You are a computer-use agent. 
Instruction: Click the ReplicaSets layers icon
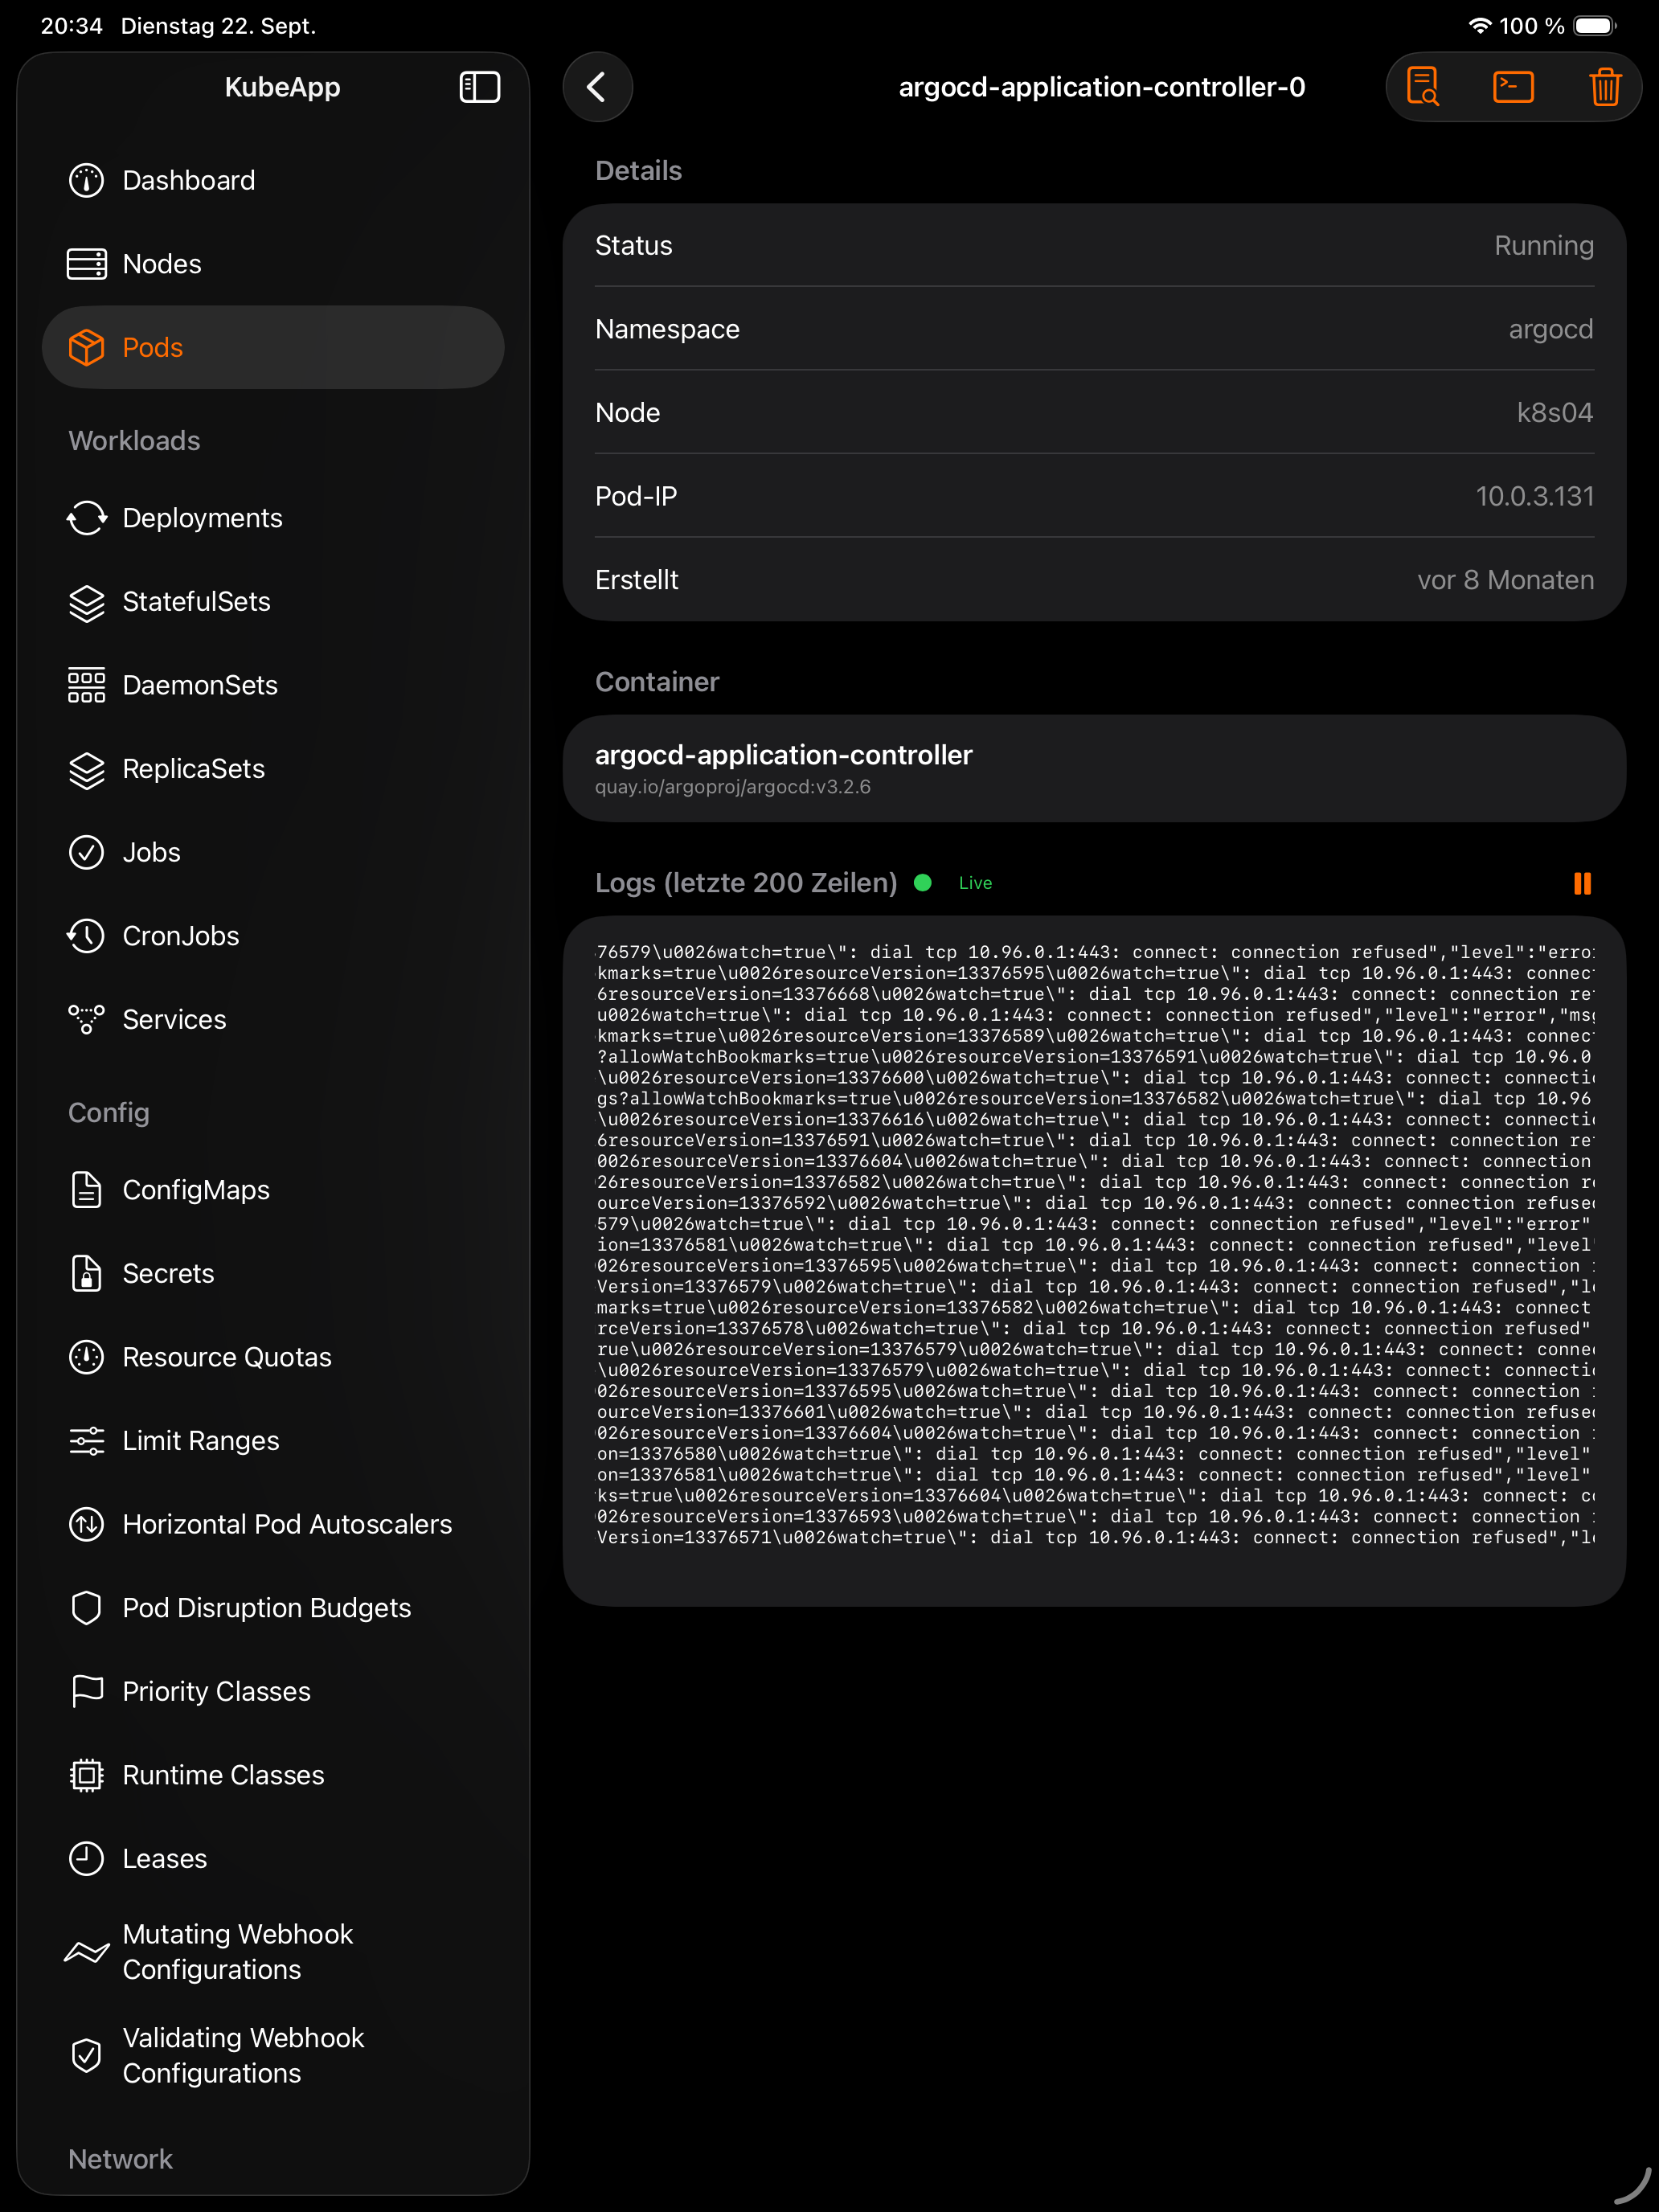click(x=87, y=769)
